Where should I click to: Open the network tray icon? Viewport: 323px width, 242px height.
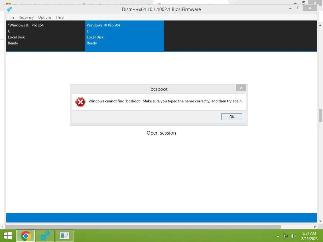coord(286,236)
